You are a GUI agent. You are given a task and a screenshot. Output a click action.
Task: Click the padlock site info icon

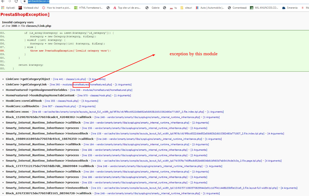25,1
